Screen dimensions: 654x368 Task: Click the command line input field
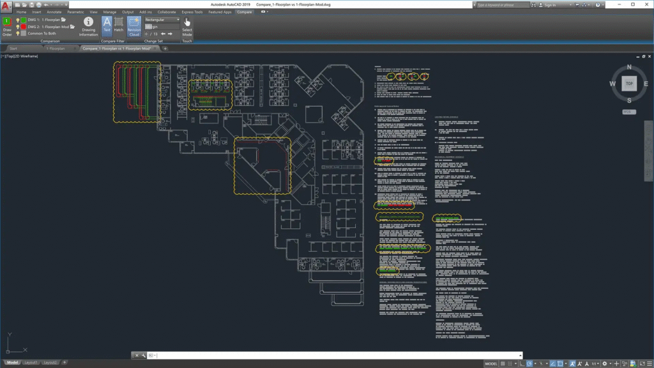pyautogui.click(x=332, y=355)
